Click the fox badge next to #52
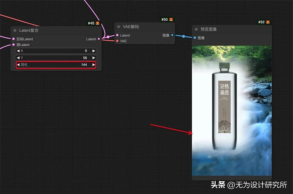293x194 pixels. click(x=268, y=22)
